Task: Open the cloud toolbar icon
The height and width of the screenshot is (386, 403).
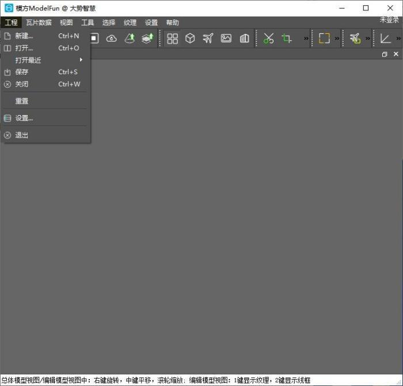Action: 111,39
